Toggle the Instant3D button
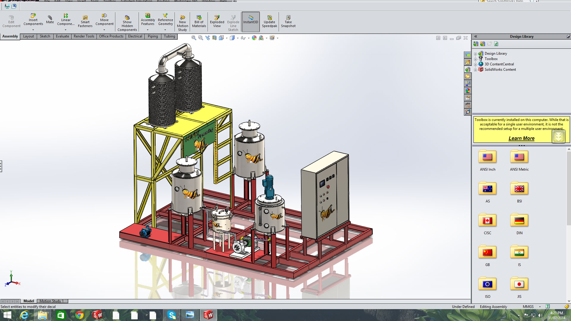Screen dimensions: 571x321 pos(250,21)
